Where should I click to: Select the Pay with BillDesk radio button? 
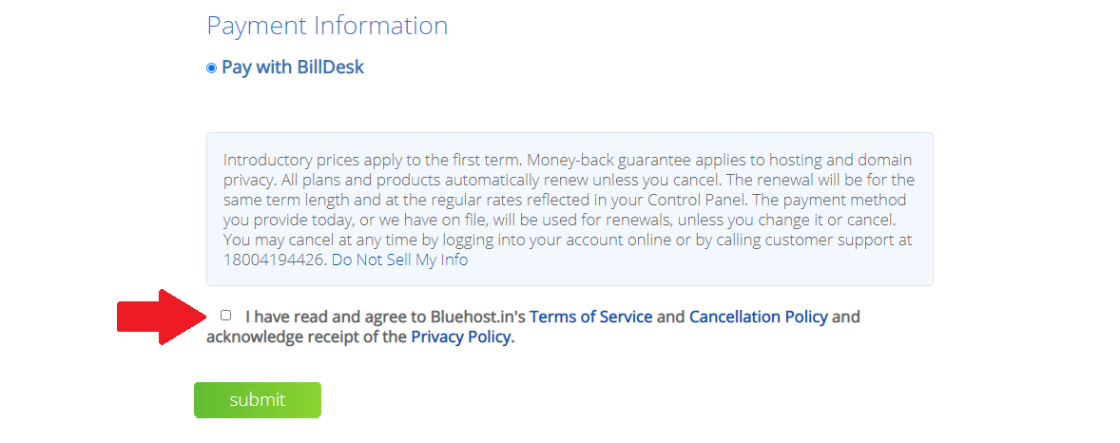point(211,68)
